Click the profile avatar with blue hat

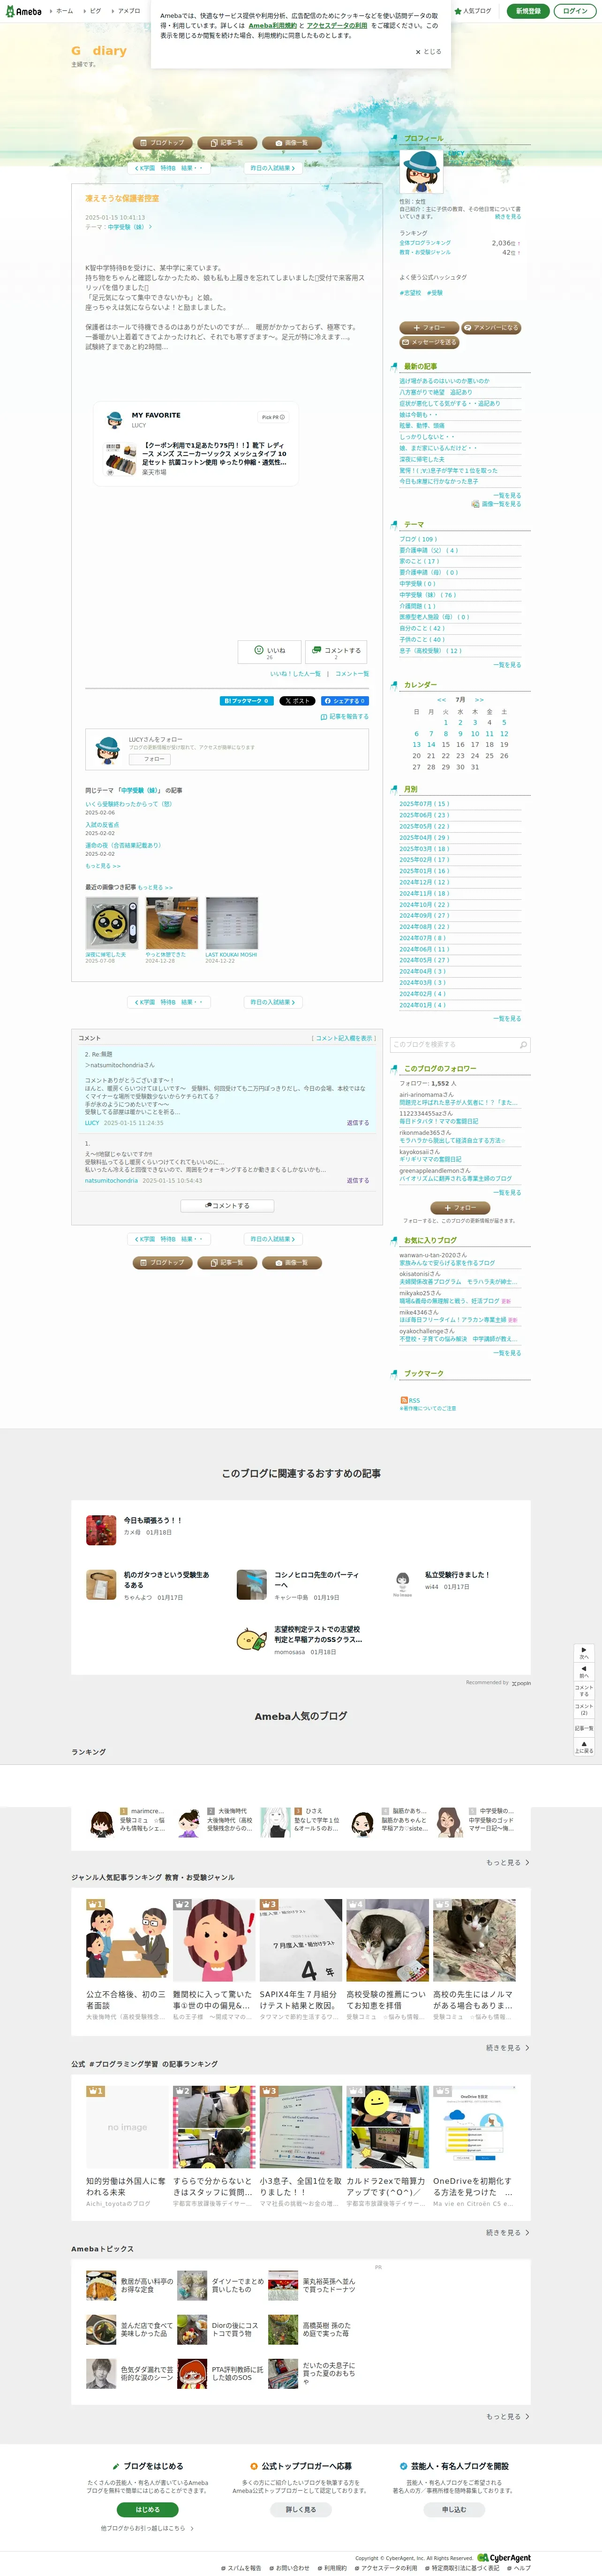pyautogui.click(x=421, y=171)
